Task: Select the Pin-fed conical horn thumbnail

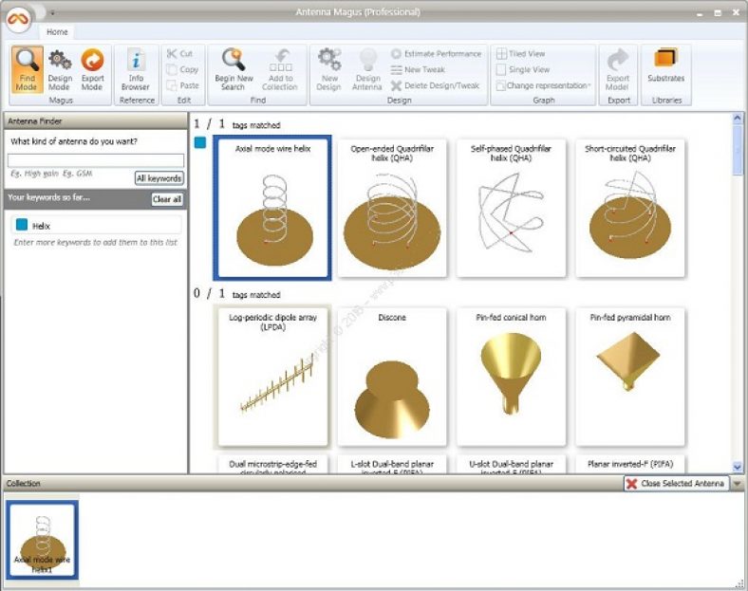Action: [511, 377]
